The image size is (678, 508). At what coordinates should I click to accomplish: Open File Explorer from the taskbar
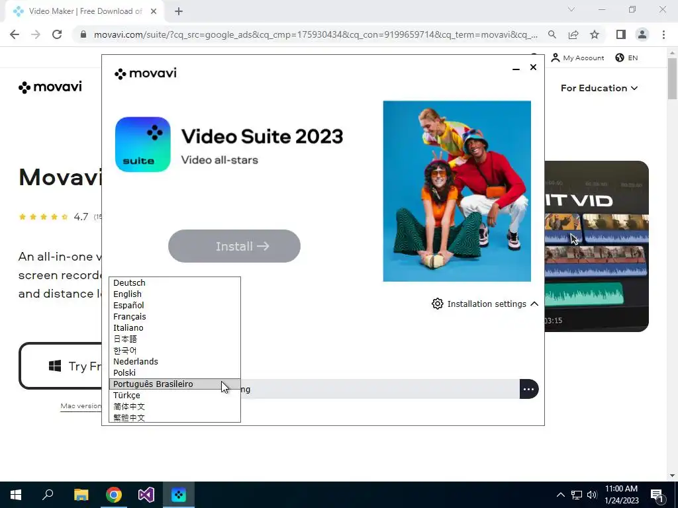(81, 495)
